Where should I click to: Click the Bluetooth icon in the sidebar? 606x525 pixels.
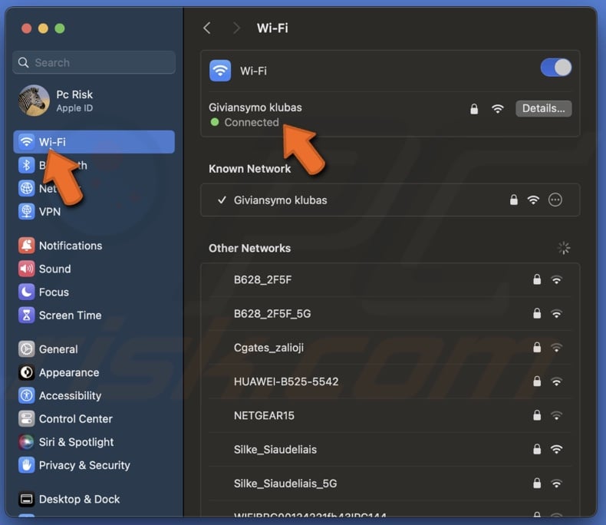click(26, 165)
